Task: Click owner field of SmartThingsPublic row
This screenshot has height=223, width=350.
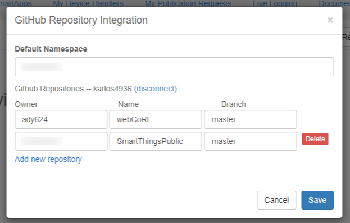Action: [61, 141]
